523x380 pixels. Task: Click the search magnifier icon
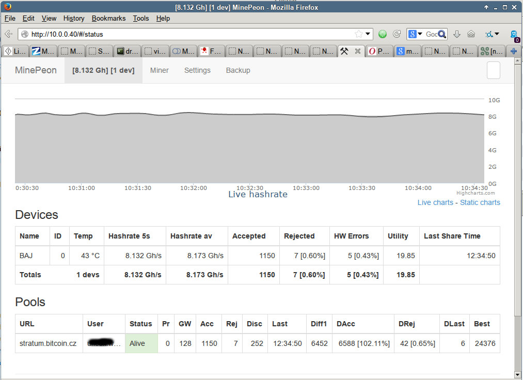click(442, 34)
